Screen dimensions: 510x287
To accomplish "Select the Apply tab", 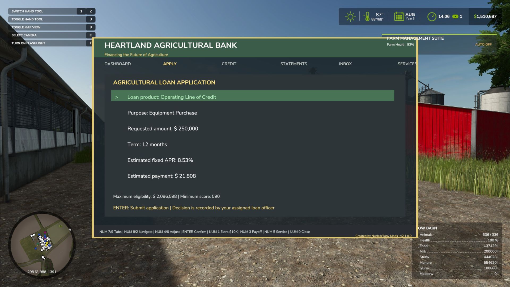I will 170,64.
